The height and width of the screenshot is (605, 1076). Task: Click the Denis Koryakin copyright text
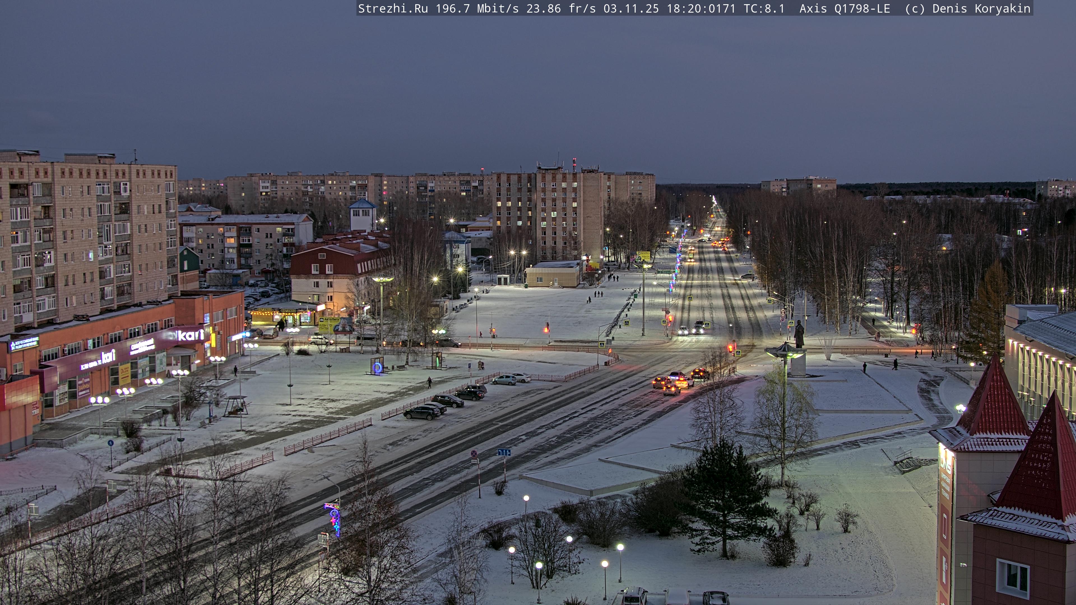[981, 8]
